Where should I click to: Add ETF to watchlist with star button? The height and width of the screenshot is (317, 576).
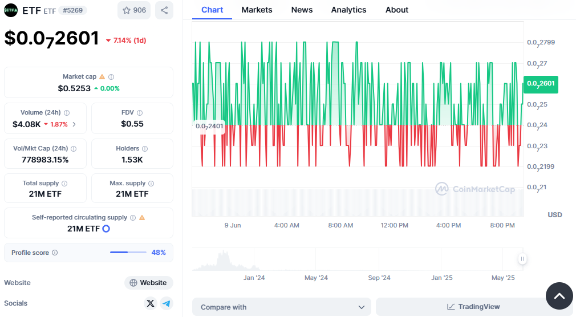135,10
